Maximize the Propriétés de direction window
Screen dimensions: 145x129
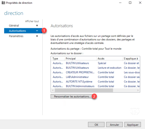click(130, 3)
